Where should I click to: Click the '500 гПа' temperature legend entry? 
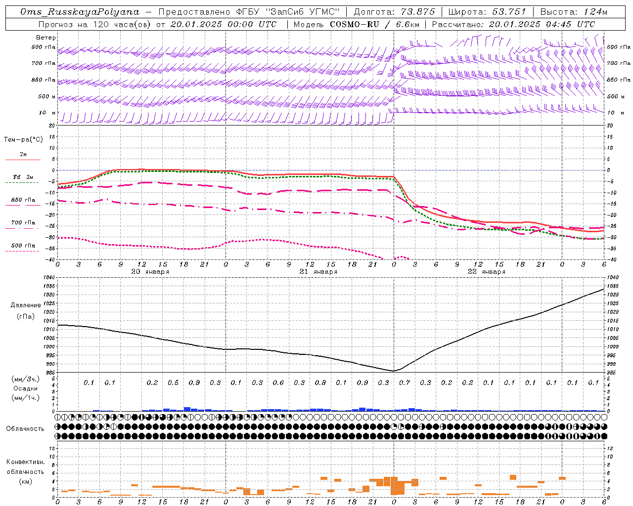23,246
